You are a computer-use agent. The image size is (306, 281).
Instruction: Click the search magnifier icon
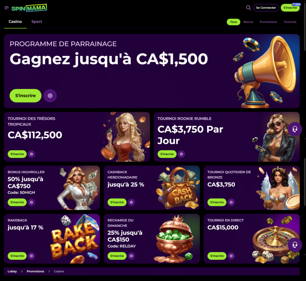coord(248,7)
